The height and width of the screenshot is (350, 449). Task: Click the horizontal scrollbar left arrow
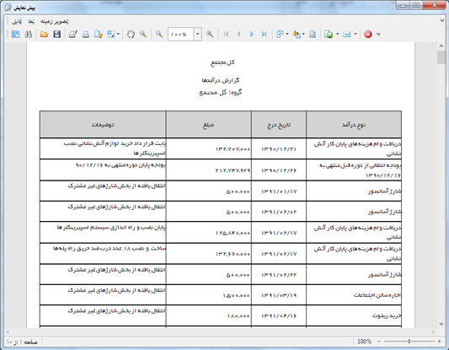pos(8,332)
